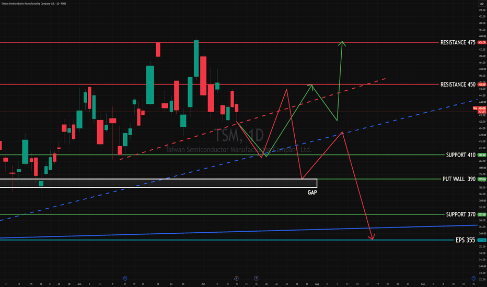Image resolution: width=487 pixels, height=287 pixels.
Task: Click the red 450 price tag on axis
Action: [x=482, y=85]
